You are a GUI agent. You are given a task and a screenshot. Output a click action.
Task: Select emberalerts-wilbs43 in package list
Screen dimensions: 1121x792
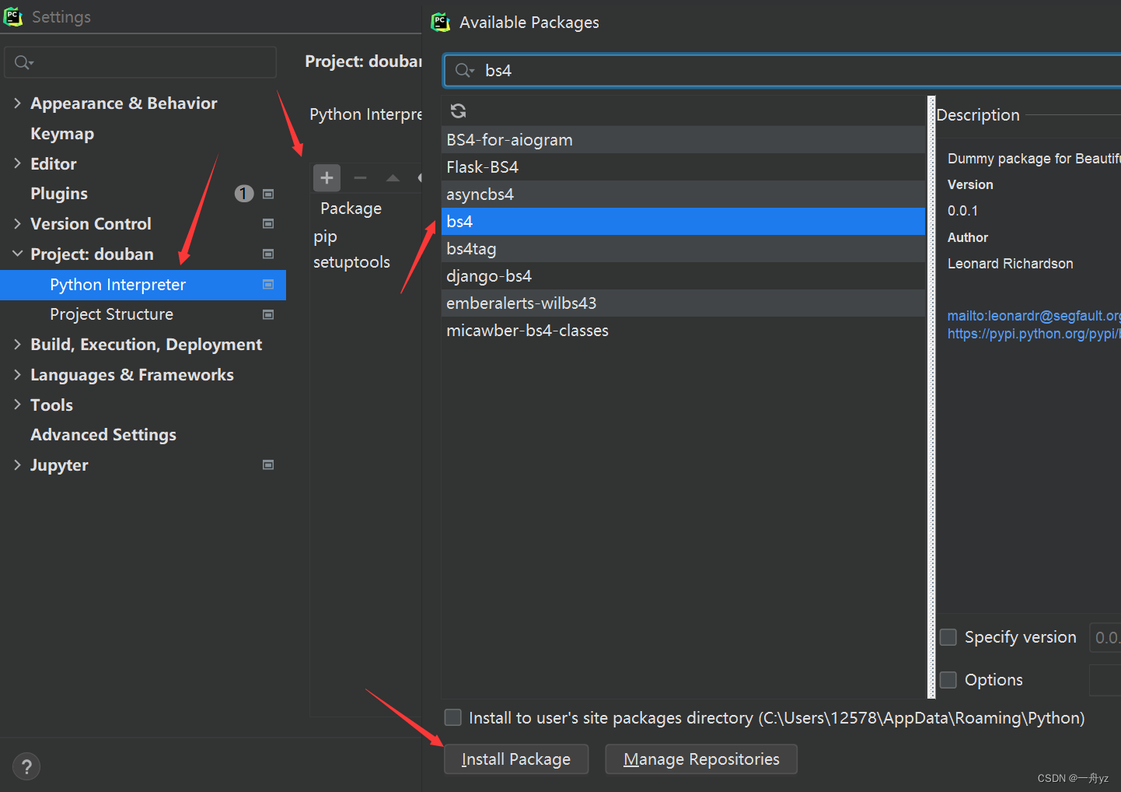click(x=683, y=303)
